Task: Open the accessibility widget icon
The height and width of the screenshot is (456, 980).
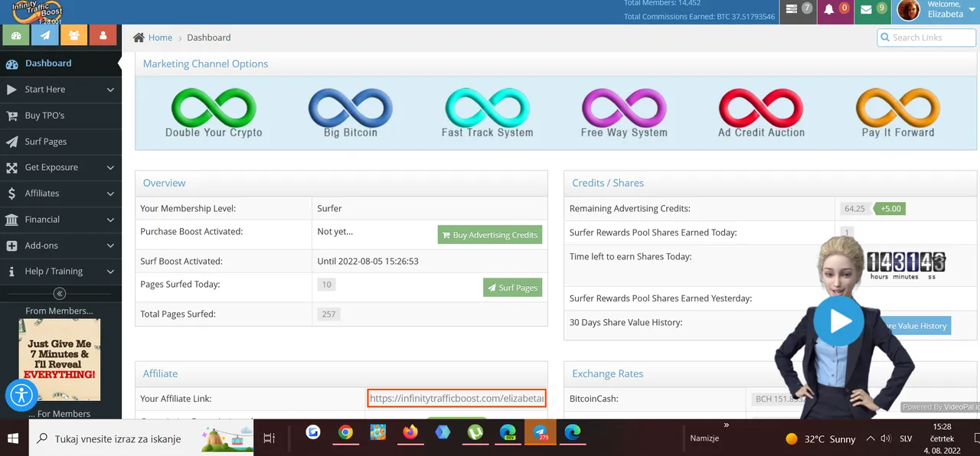Action: tap(21, 396)
